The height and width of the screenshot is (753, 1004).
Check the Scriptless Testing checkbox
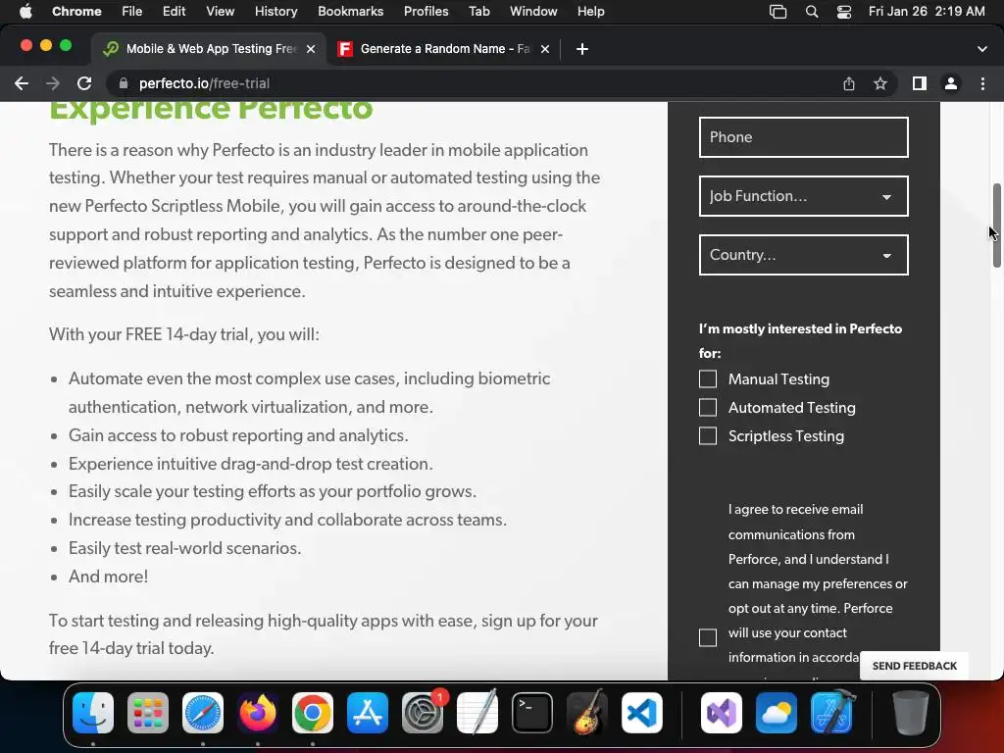708,436
